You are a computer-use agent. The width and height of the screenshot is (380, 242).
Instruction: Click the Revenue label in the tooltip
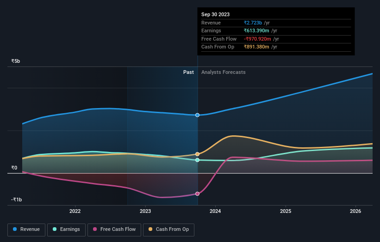point(211,23)
